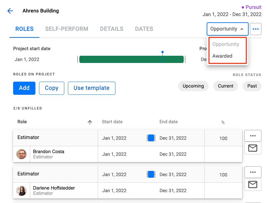The width and height of the screenshot is (267, 203).
Task: Click the Estimator role title above Brandon Costa
Action: 28,137
